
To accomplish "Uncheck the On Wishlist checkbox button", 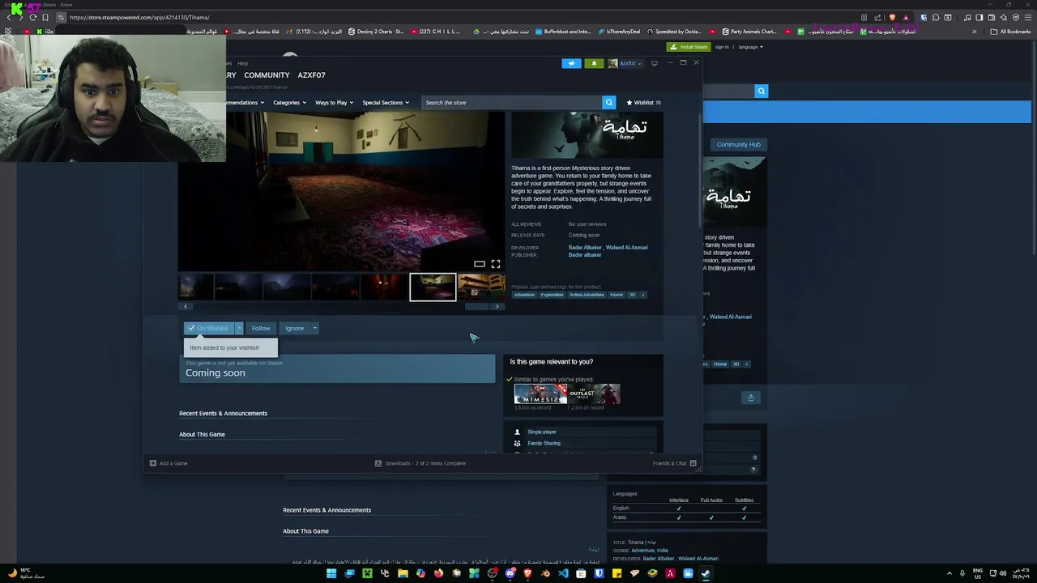I will [209, 328].
